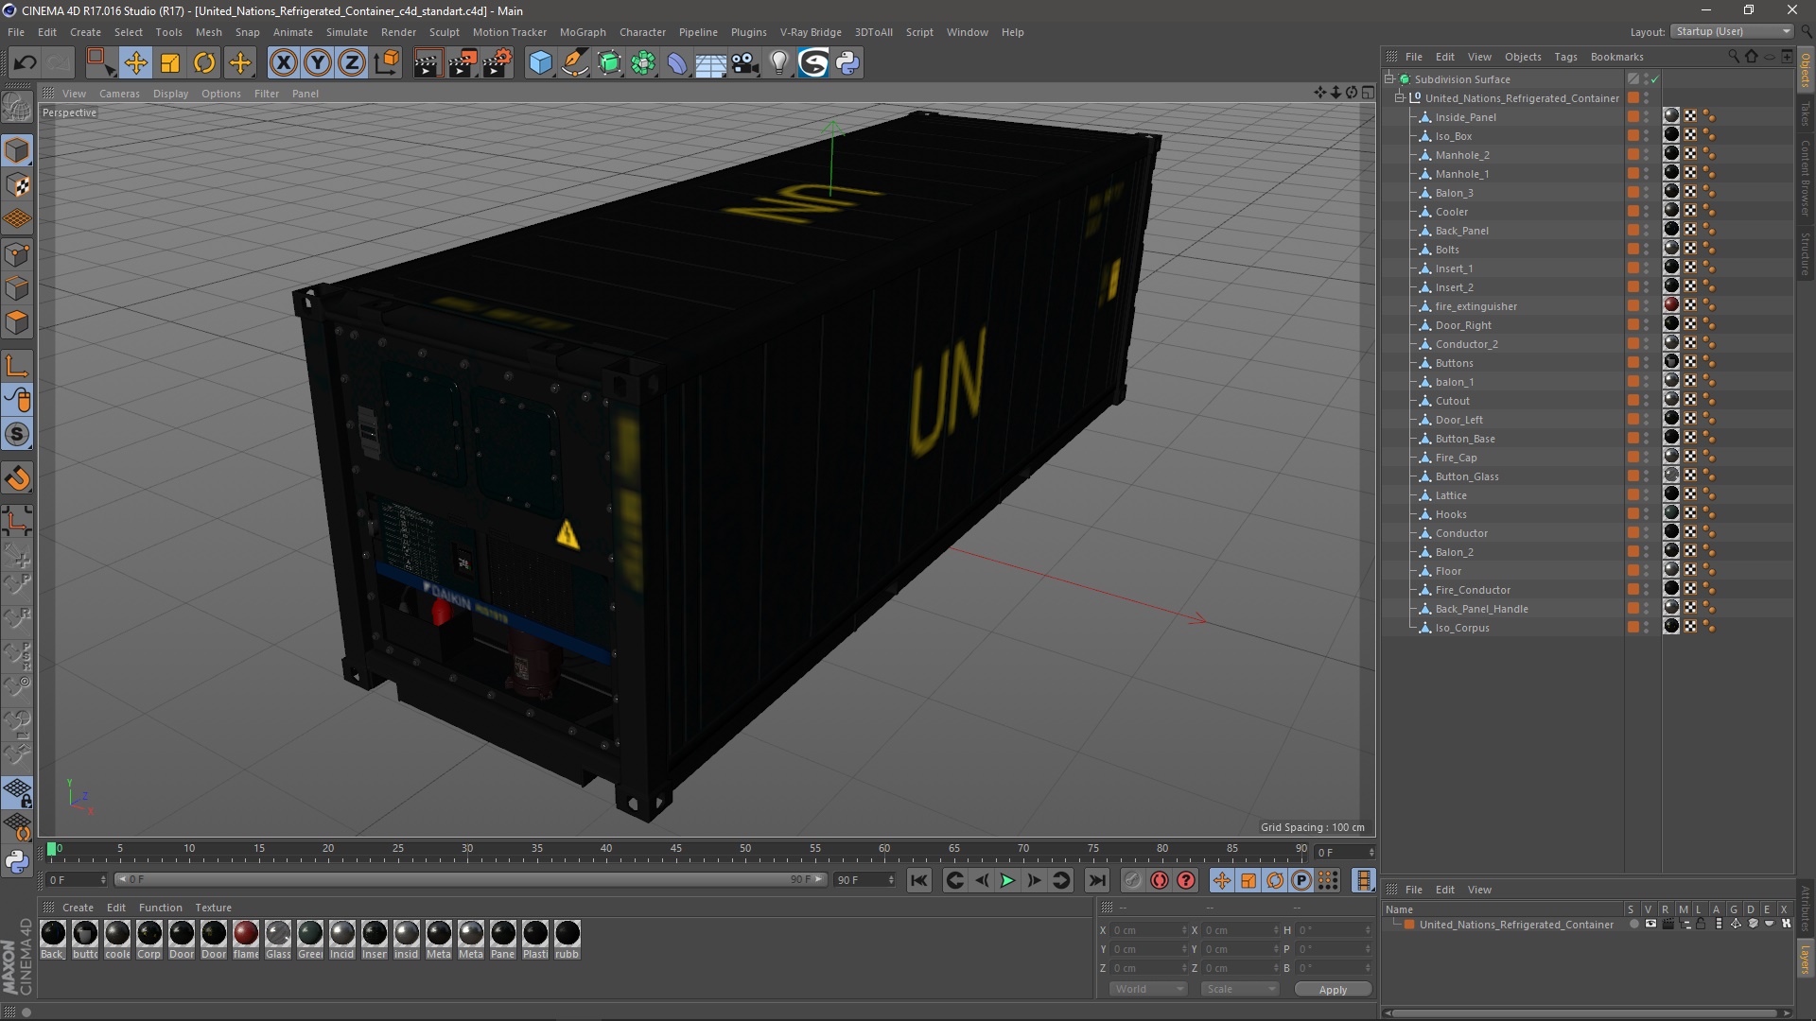Open the World coordinate dropdown

tap(1148, 989)
